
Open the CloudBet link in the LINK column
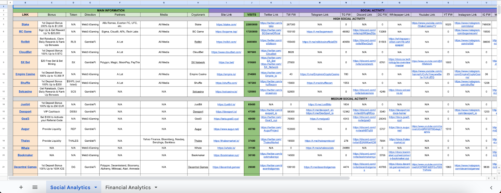25,52
